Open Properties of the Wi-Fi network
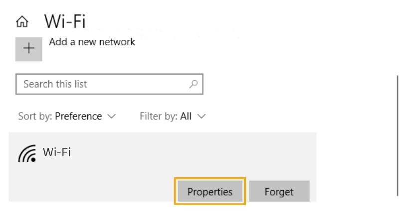This screenshot has width=399, height=224. tap(210, 191)
